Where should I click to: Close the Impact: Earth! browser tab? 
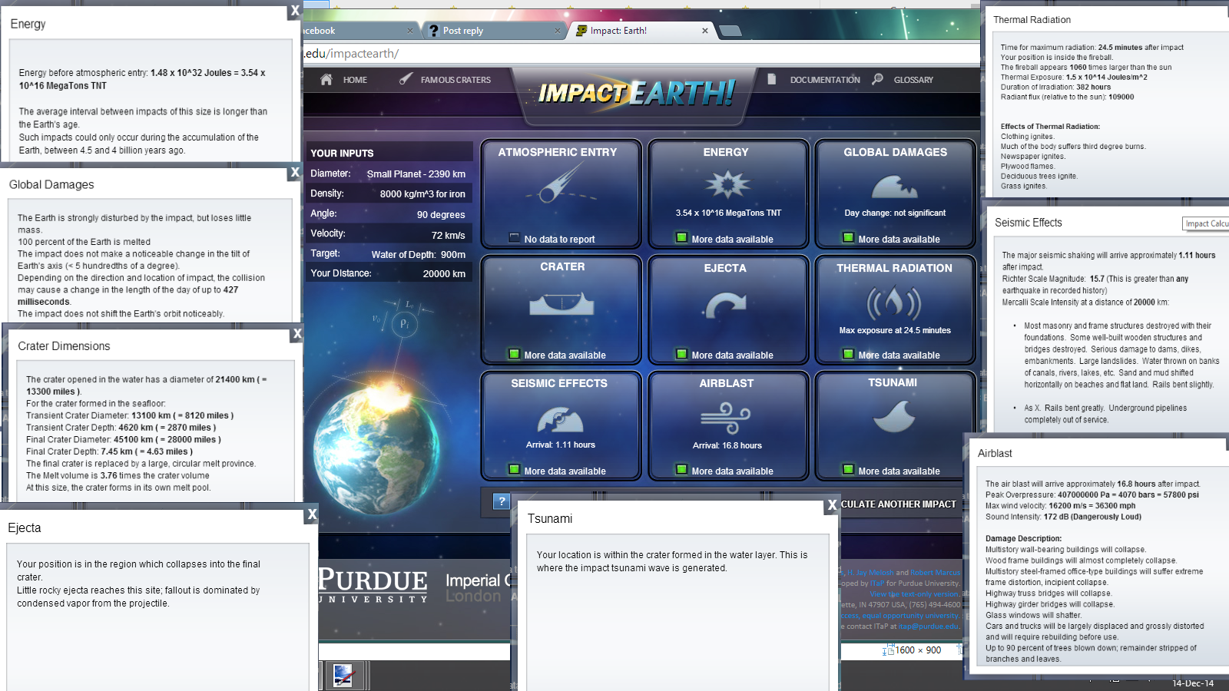tap(705, 31)
